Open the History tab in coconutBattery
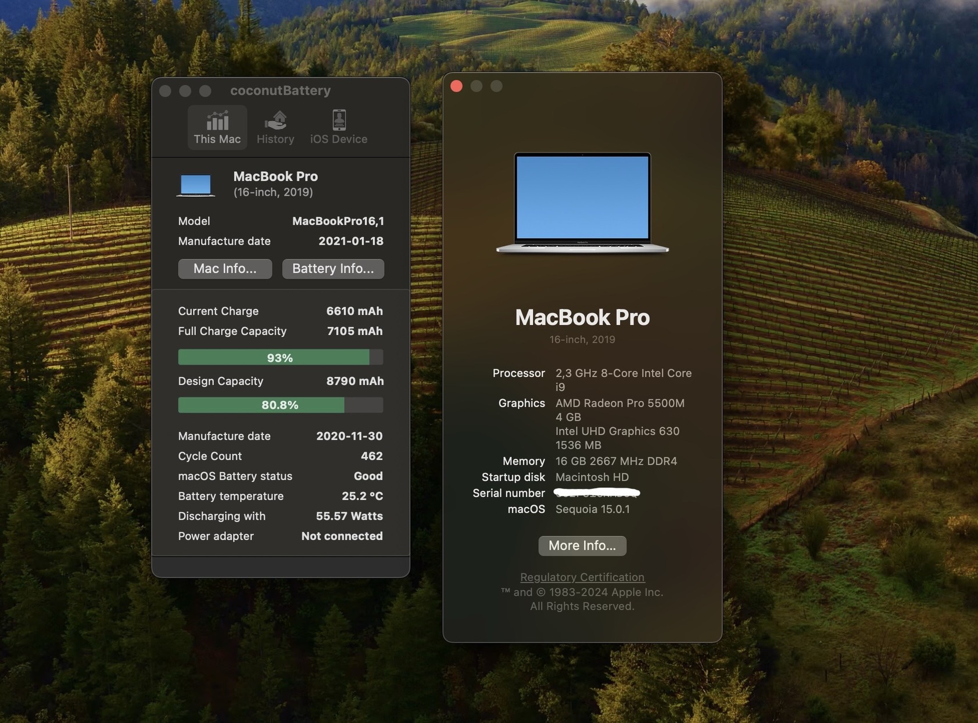This screenshot has width=978, height=723. [275, 127]
